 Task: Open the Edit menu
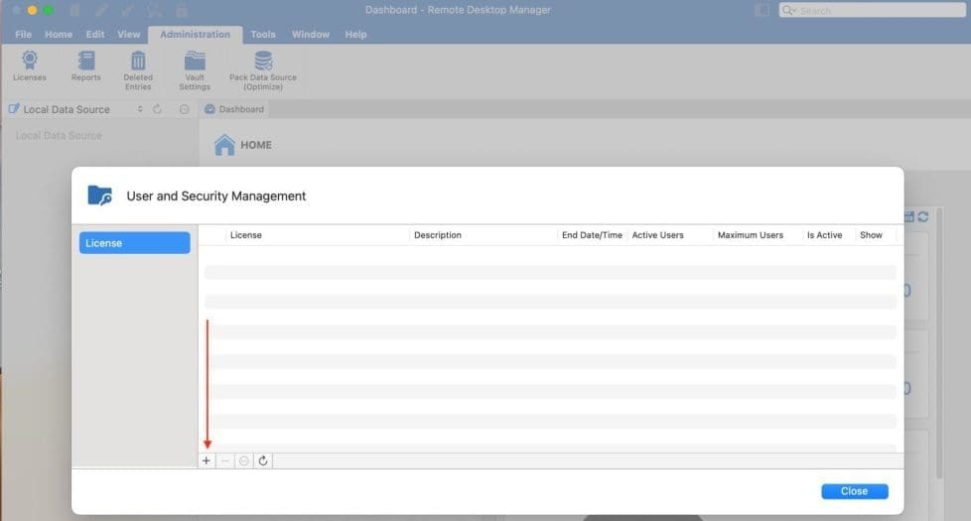pos(95,35)
